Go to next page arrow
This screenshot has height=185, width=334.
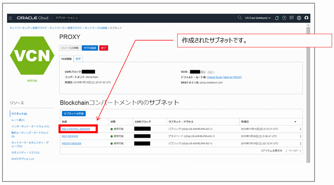[300, 151]
